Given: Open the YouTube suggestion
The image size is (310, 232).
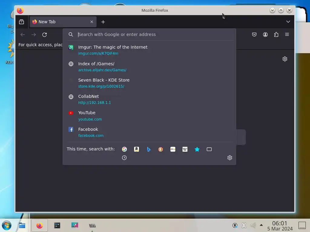Looking at the screenshot, I should [x=150, y=116].
